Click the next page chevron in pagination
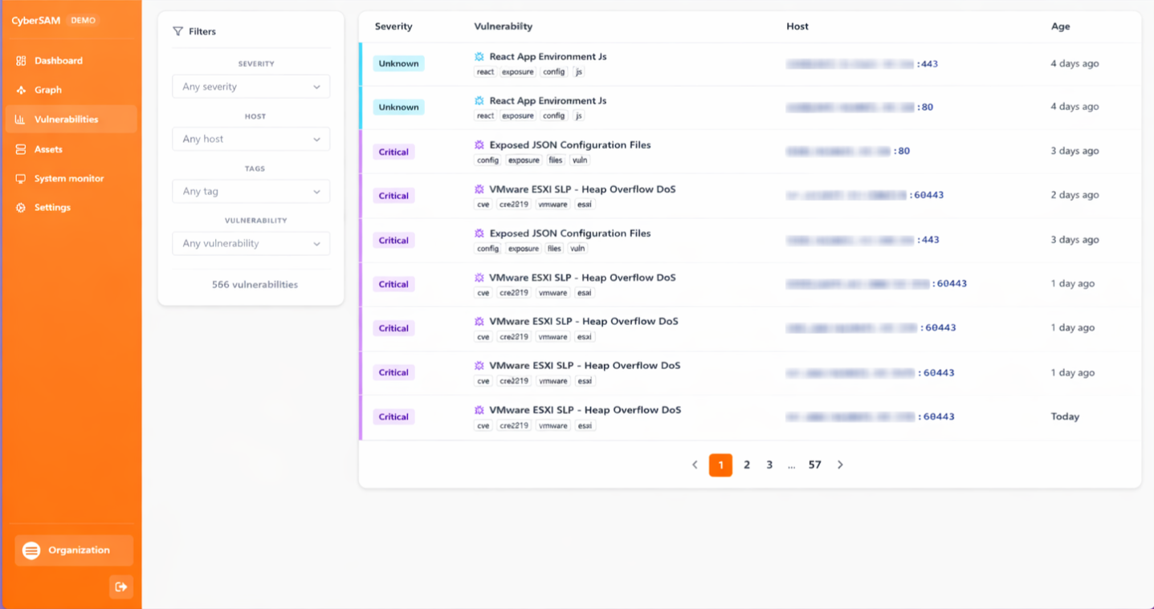 click(840, 465)
